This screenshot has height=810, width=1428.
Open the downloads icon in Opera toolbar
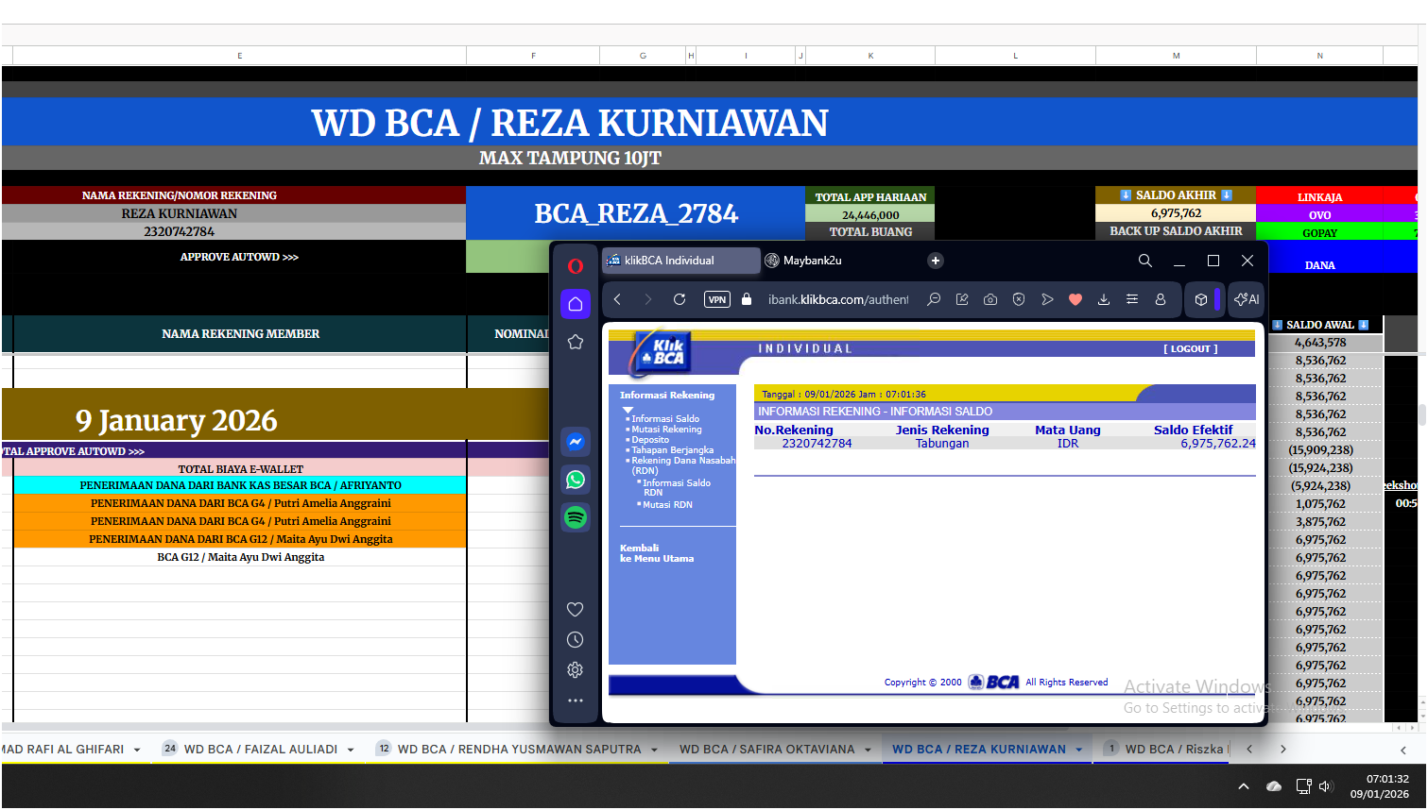1104,299
